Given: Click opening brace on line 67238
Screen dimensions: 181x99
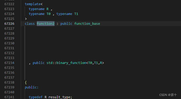Looking at the screenshot, I should 26,82.
